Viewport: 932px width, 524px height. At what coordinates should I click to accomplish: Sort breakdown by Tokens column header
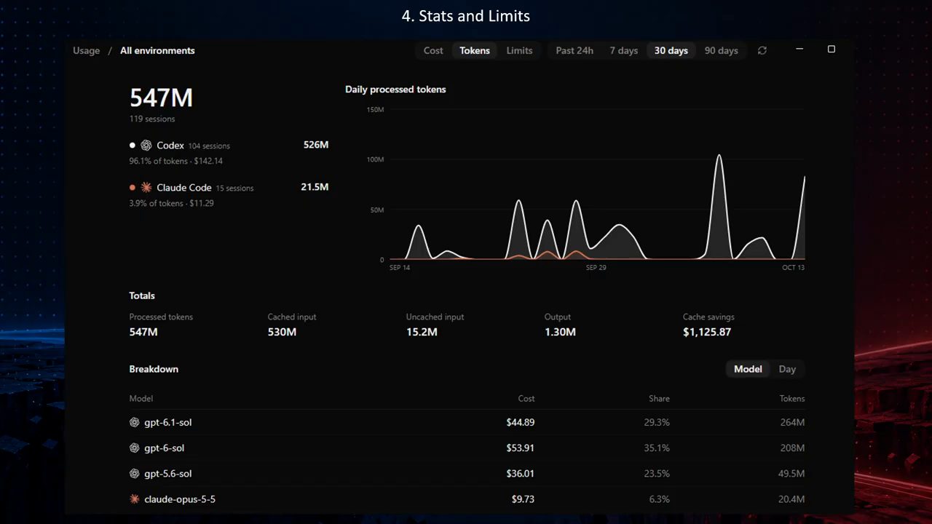(791, 398)
